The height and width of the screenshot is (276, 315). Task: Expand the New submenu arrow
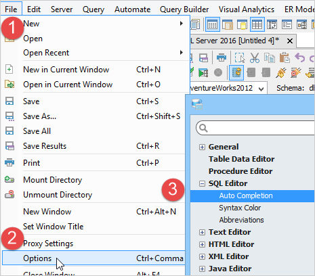(x=182, y=24)
